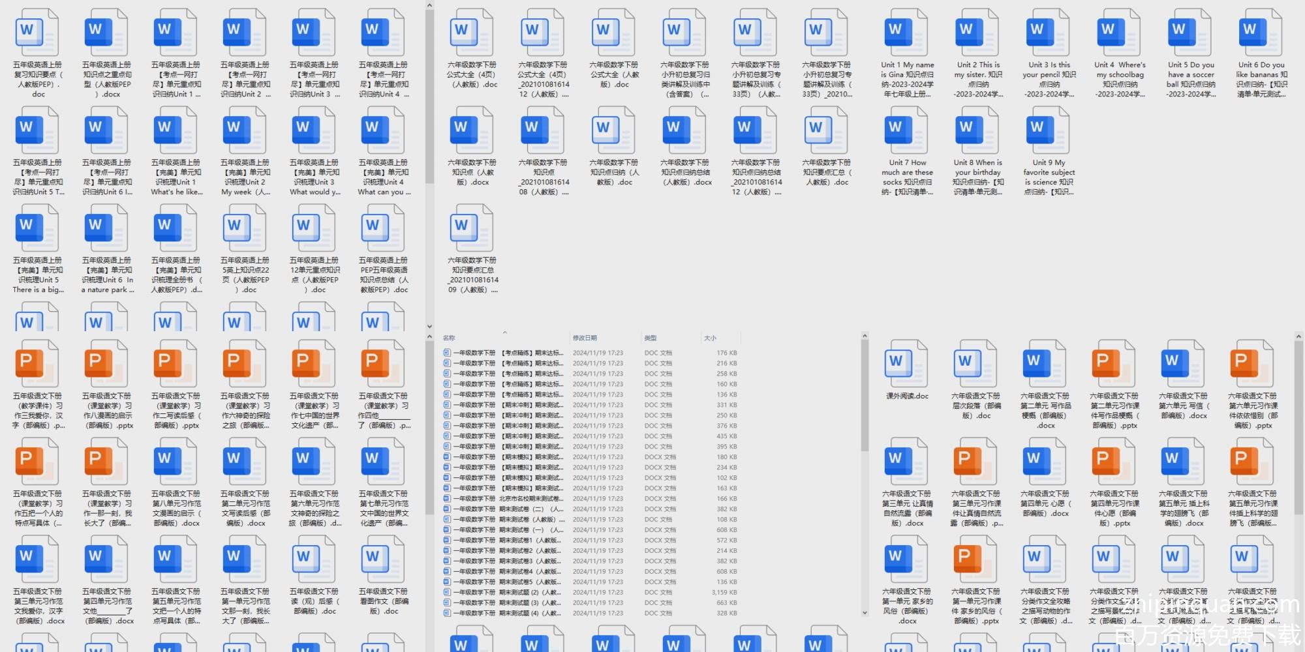Click the 类型 column header

click(x=651, y=338)
